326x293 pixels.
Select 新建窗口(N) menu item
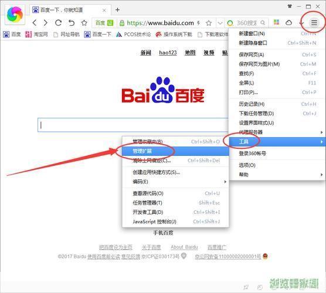[277, 33]
